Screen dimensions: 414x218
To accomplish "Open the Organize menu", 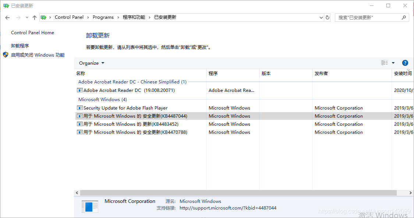I will tap(92, 63).
